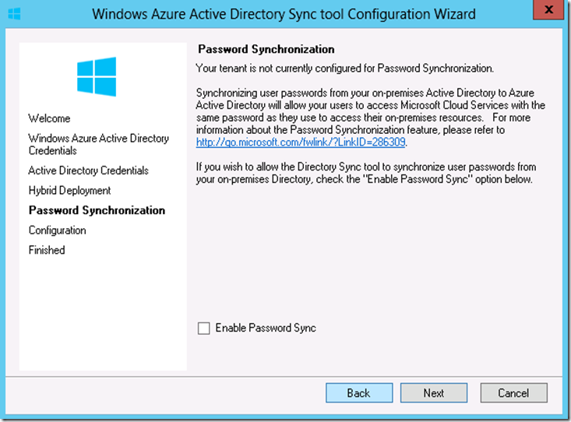
Task: Click the Enable Password Sync label
Action: click(266, 328)
